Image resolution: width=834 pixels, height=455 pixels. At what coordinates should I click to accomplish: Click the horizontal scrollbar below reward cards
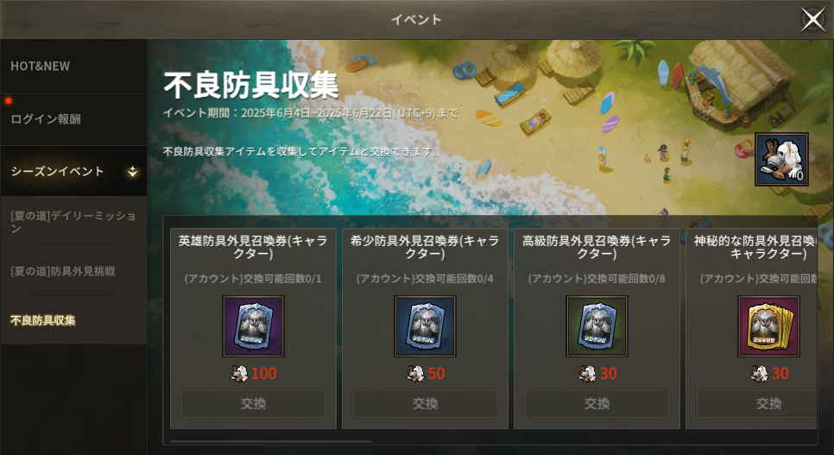[x=271, y=441]
